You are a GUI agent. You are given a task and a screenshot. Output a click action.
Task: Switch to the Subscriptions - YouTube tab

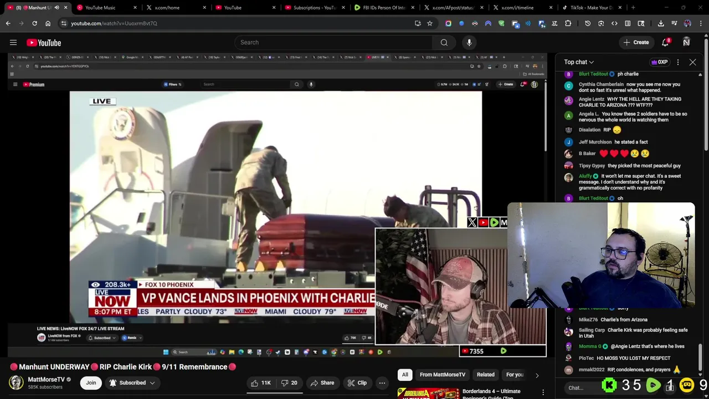[x=315, y=8]
